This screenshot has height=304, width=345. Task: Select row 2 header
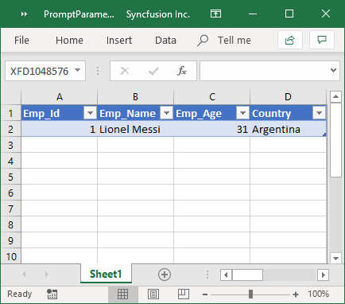point(10,129)
